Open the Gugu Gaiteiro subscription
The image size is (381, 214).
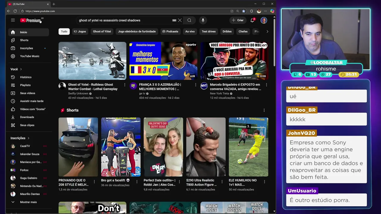coord(29,178)
